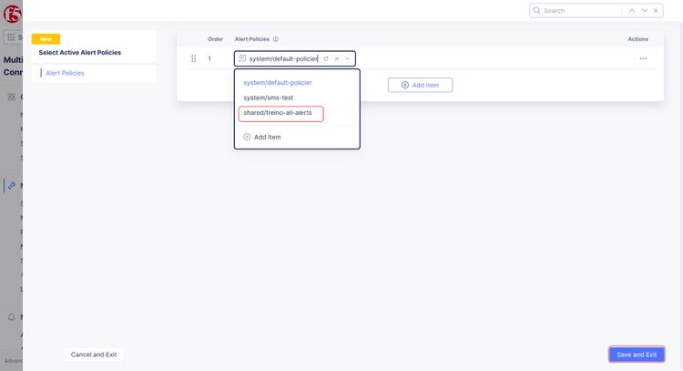This screenshot has width=683, height=371.
Task: Click the F5 logo icon
Action: coord(10,15)
